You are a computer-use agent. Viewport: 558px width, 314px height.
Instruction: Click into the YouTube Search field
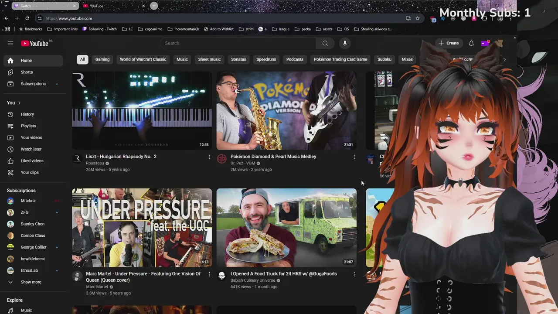[238, 43]
